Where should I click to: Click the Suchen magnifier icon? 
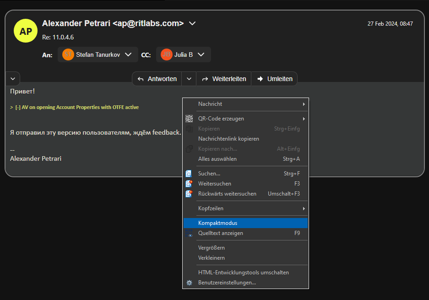tap(189, 174)
